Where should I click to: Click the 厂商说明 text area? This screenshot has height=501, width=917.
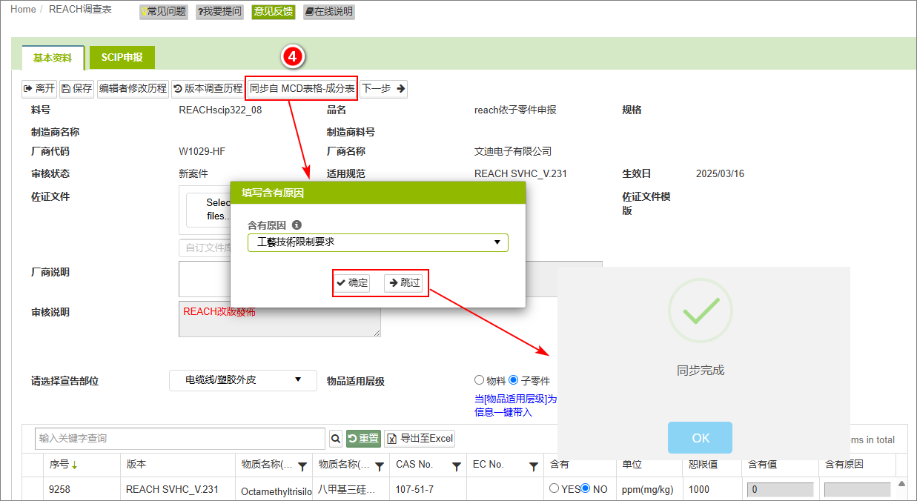205,279
